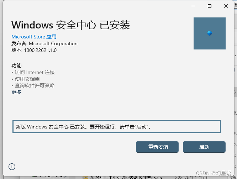Image resolution: width=237 pixels, height=179 pixels.
Task: Click the info icon at bottom left
Action: (x=12, y=167)
